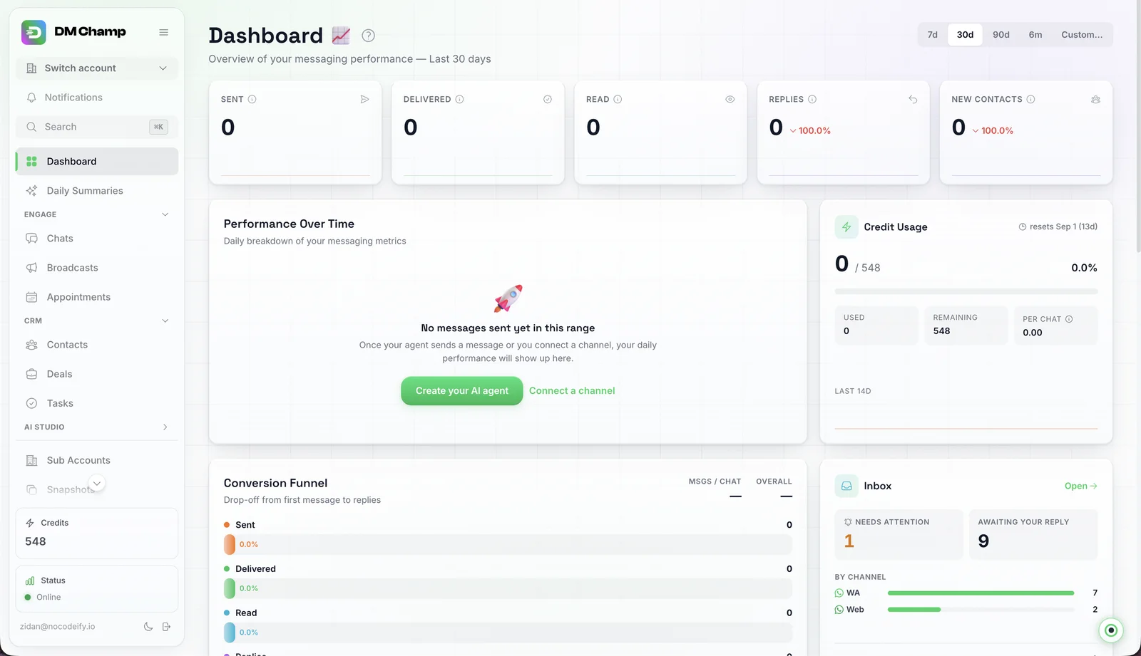Collapse the CRM section chevron
1141x656 pixels.
[165, 321]
